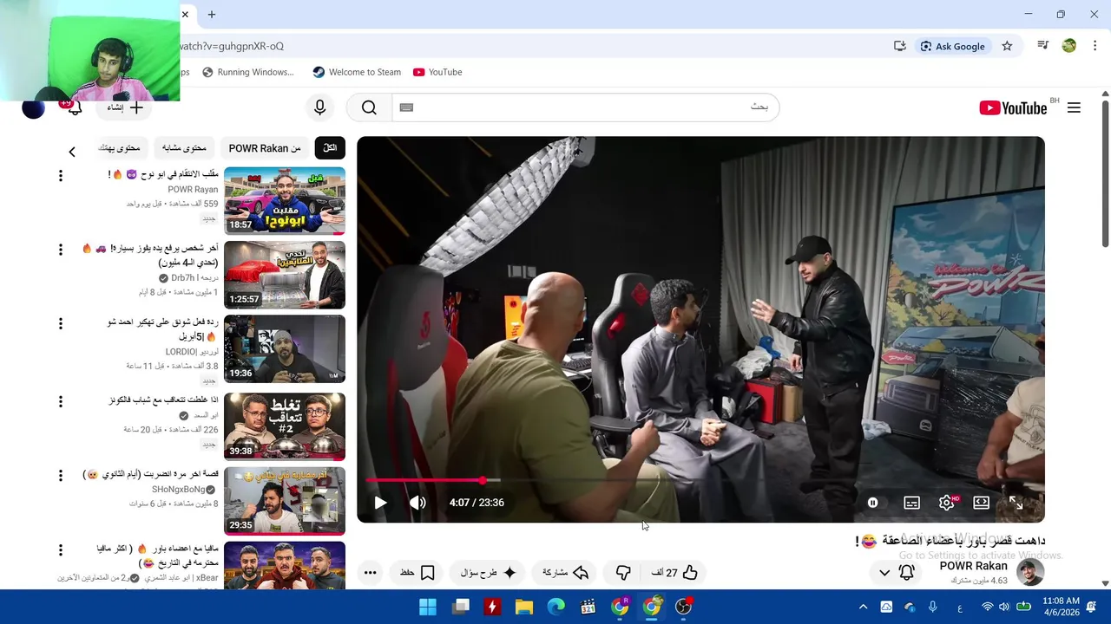Open the on-screen keyboard icon in the search box

click(406, 107)
